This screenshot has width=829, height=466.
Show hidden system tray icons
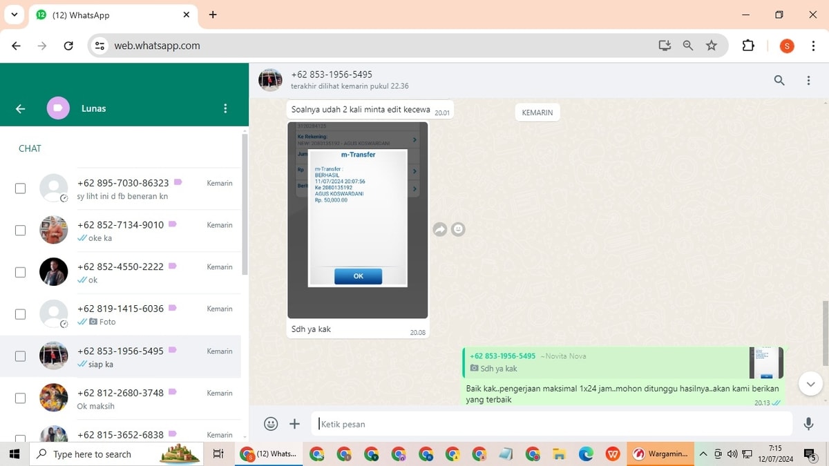coord(703,454)
